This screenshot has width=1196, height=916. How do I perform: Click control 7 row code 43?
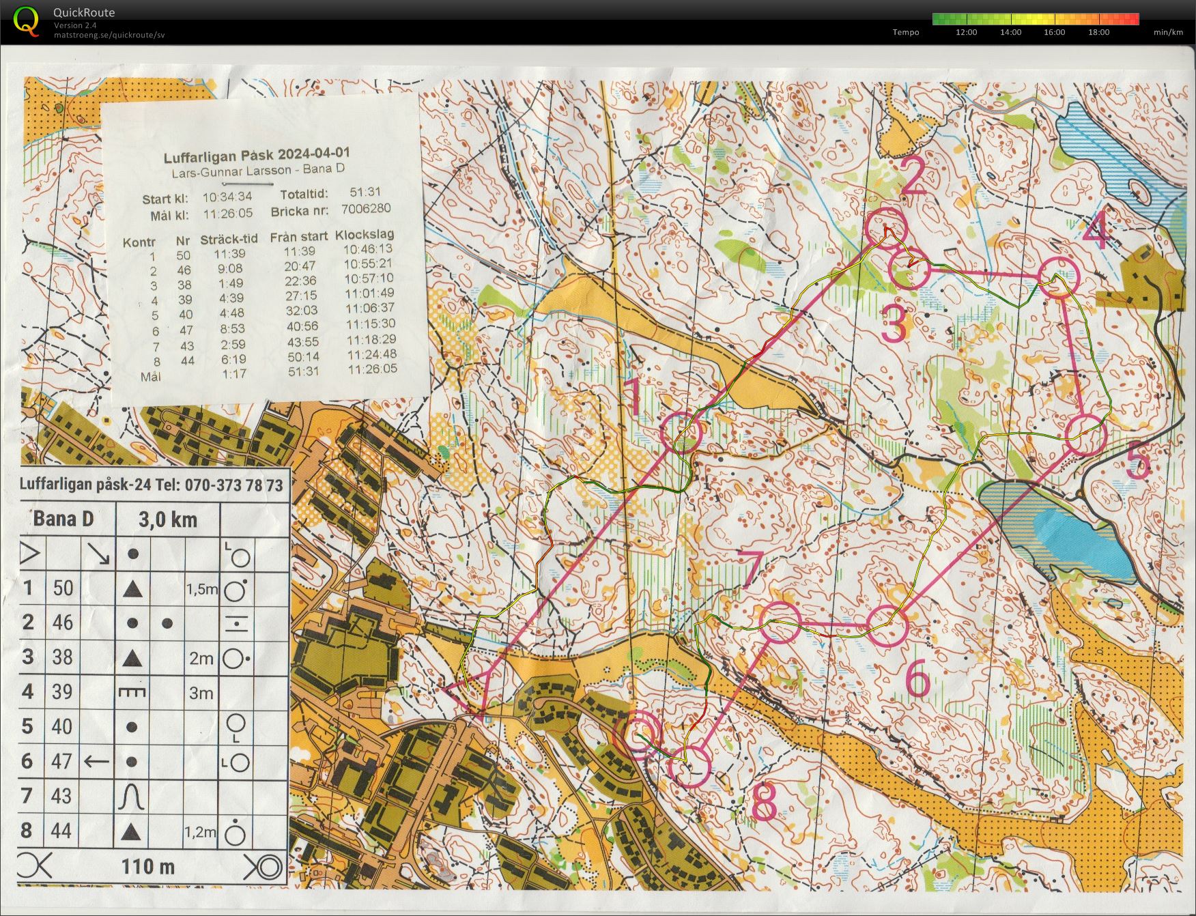61,796
